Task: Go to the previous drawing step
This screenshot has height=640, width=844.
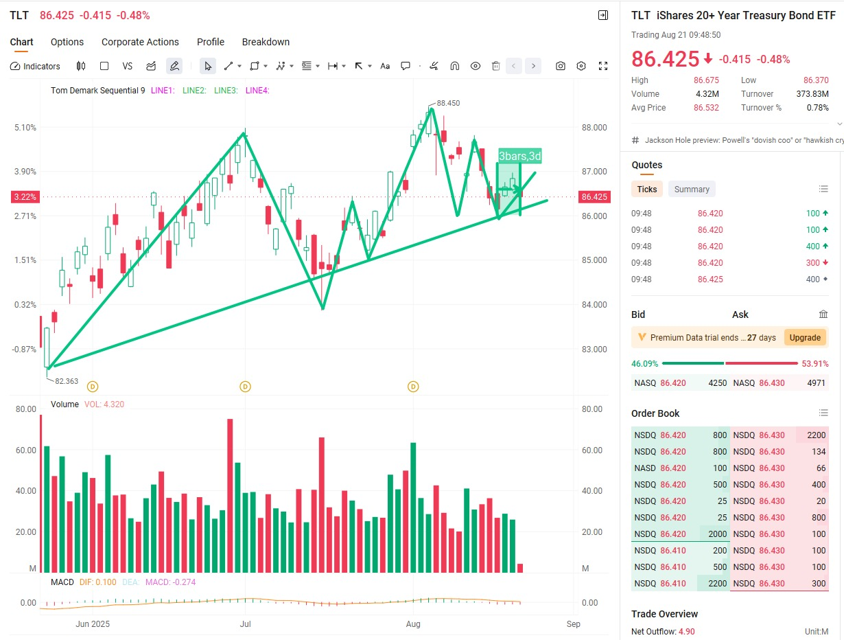Action: click(x=514, y=66)
